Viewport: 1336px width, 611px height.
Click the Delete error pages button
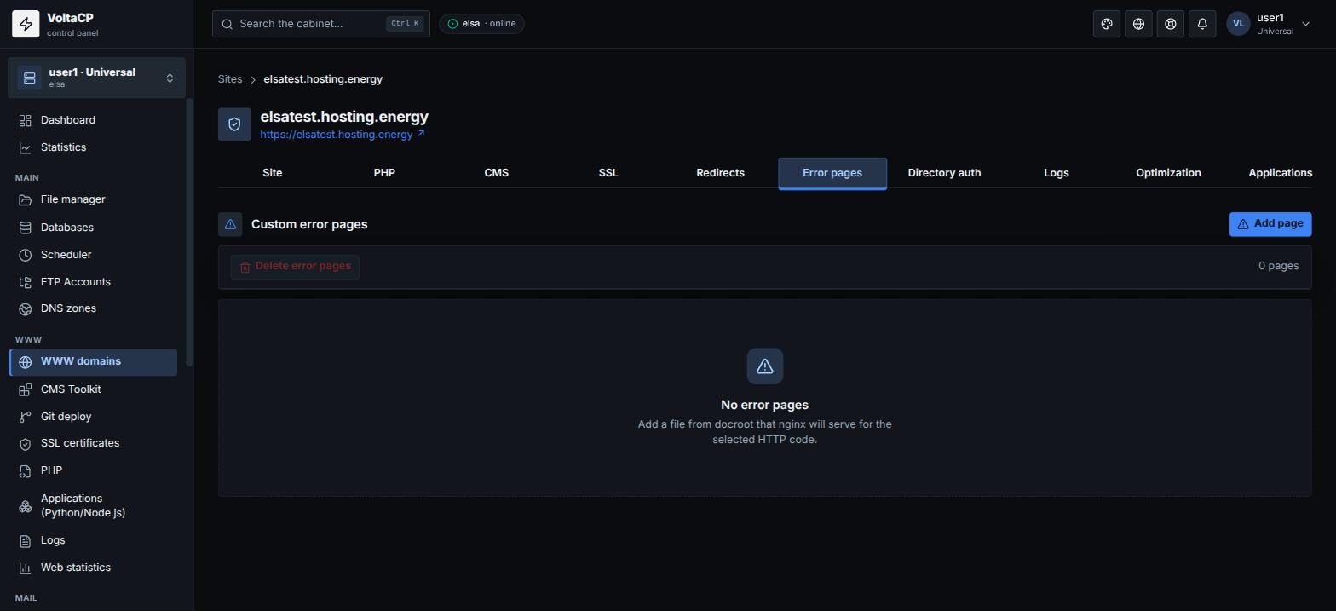click(x=295, y=267)
